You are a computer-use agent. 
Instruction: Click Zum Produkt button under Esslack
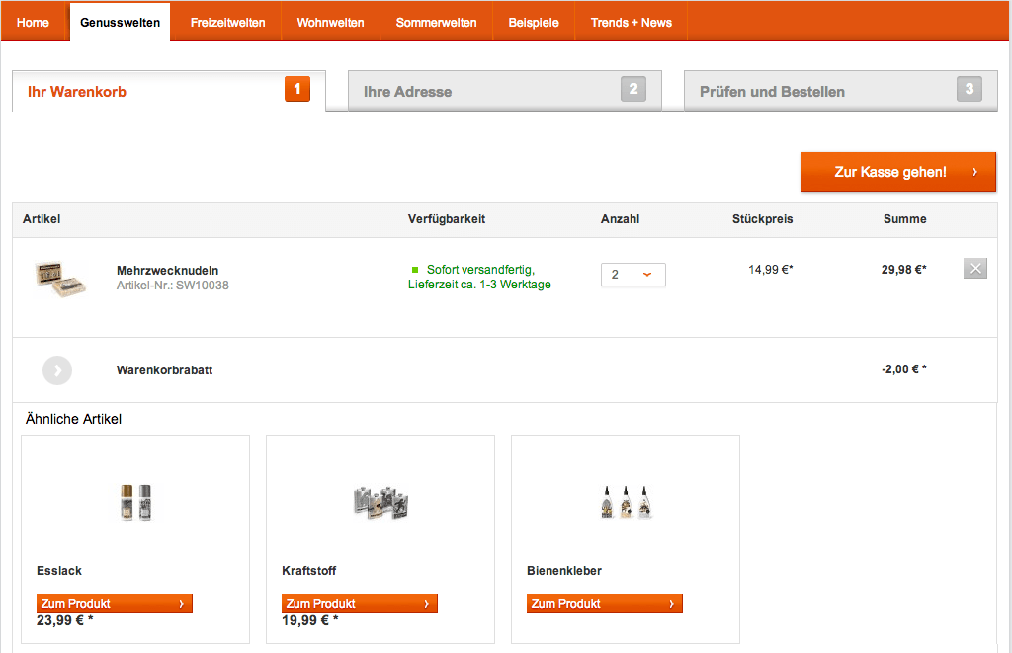point(115,604)
